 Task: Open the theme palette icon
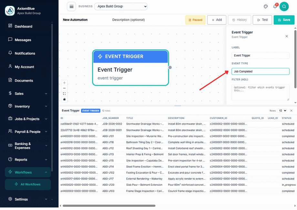[266, 7]
